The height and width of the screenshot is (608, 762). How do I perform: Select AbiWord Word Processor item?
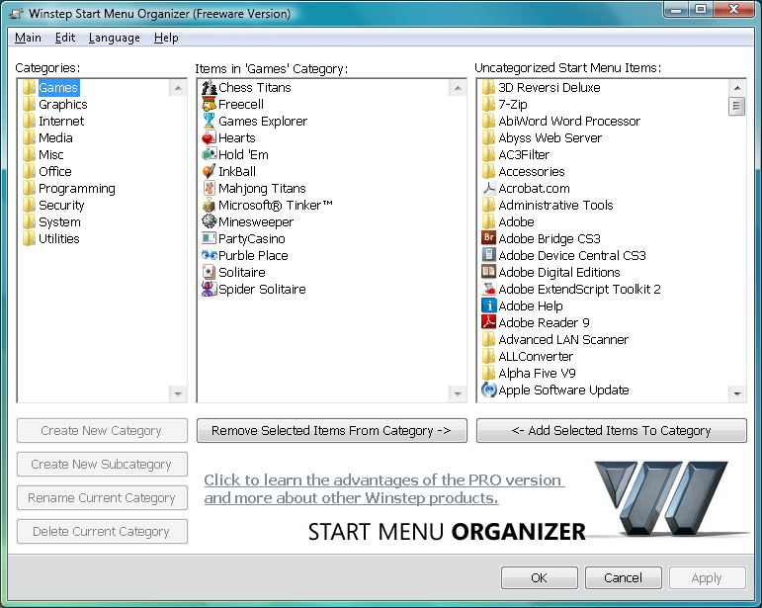coord(569,121)
